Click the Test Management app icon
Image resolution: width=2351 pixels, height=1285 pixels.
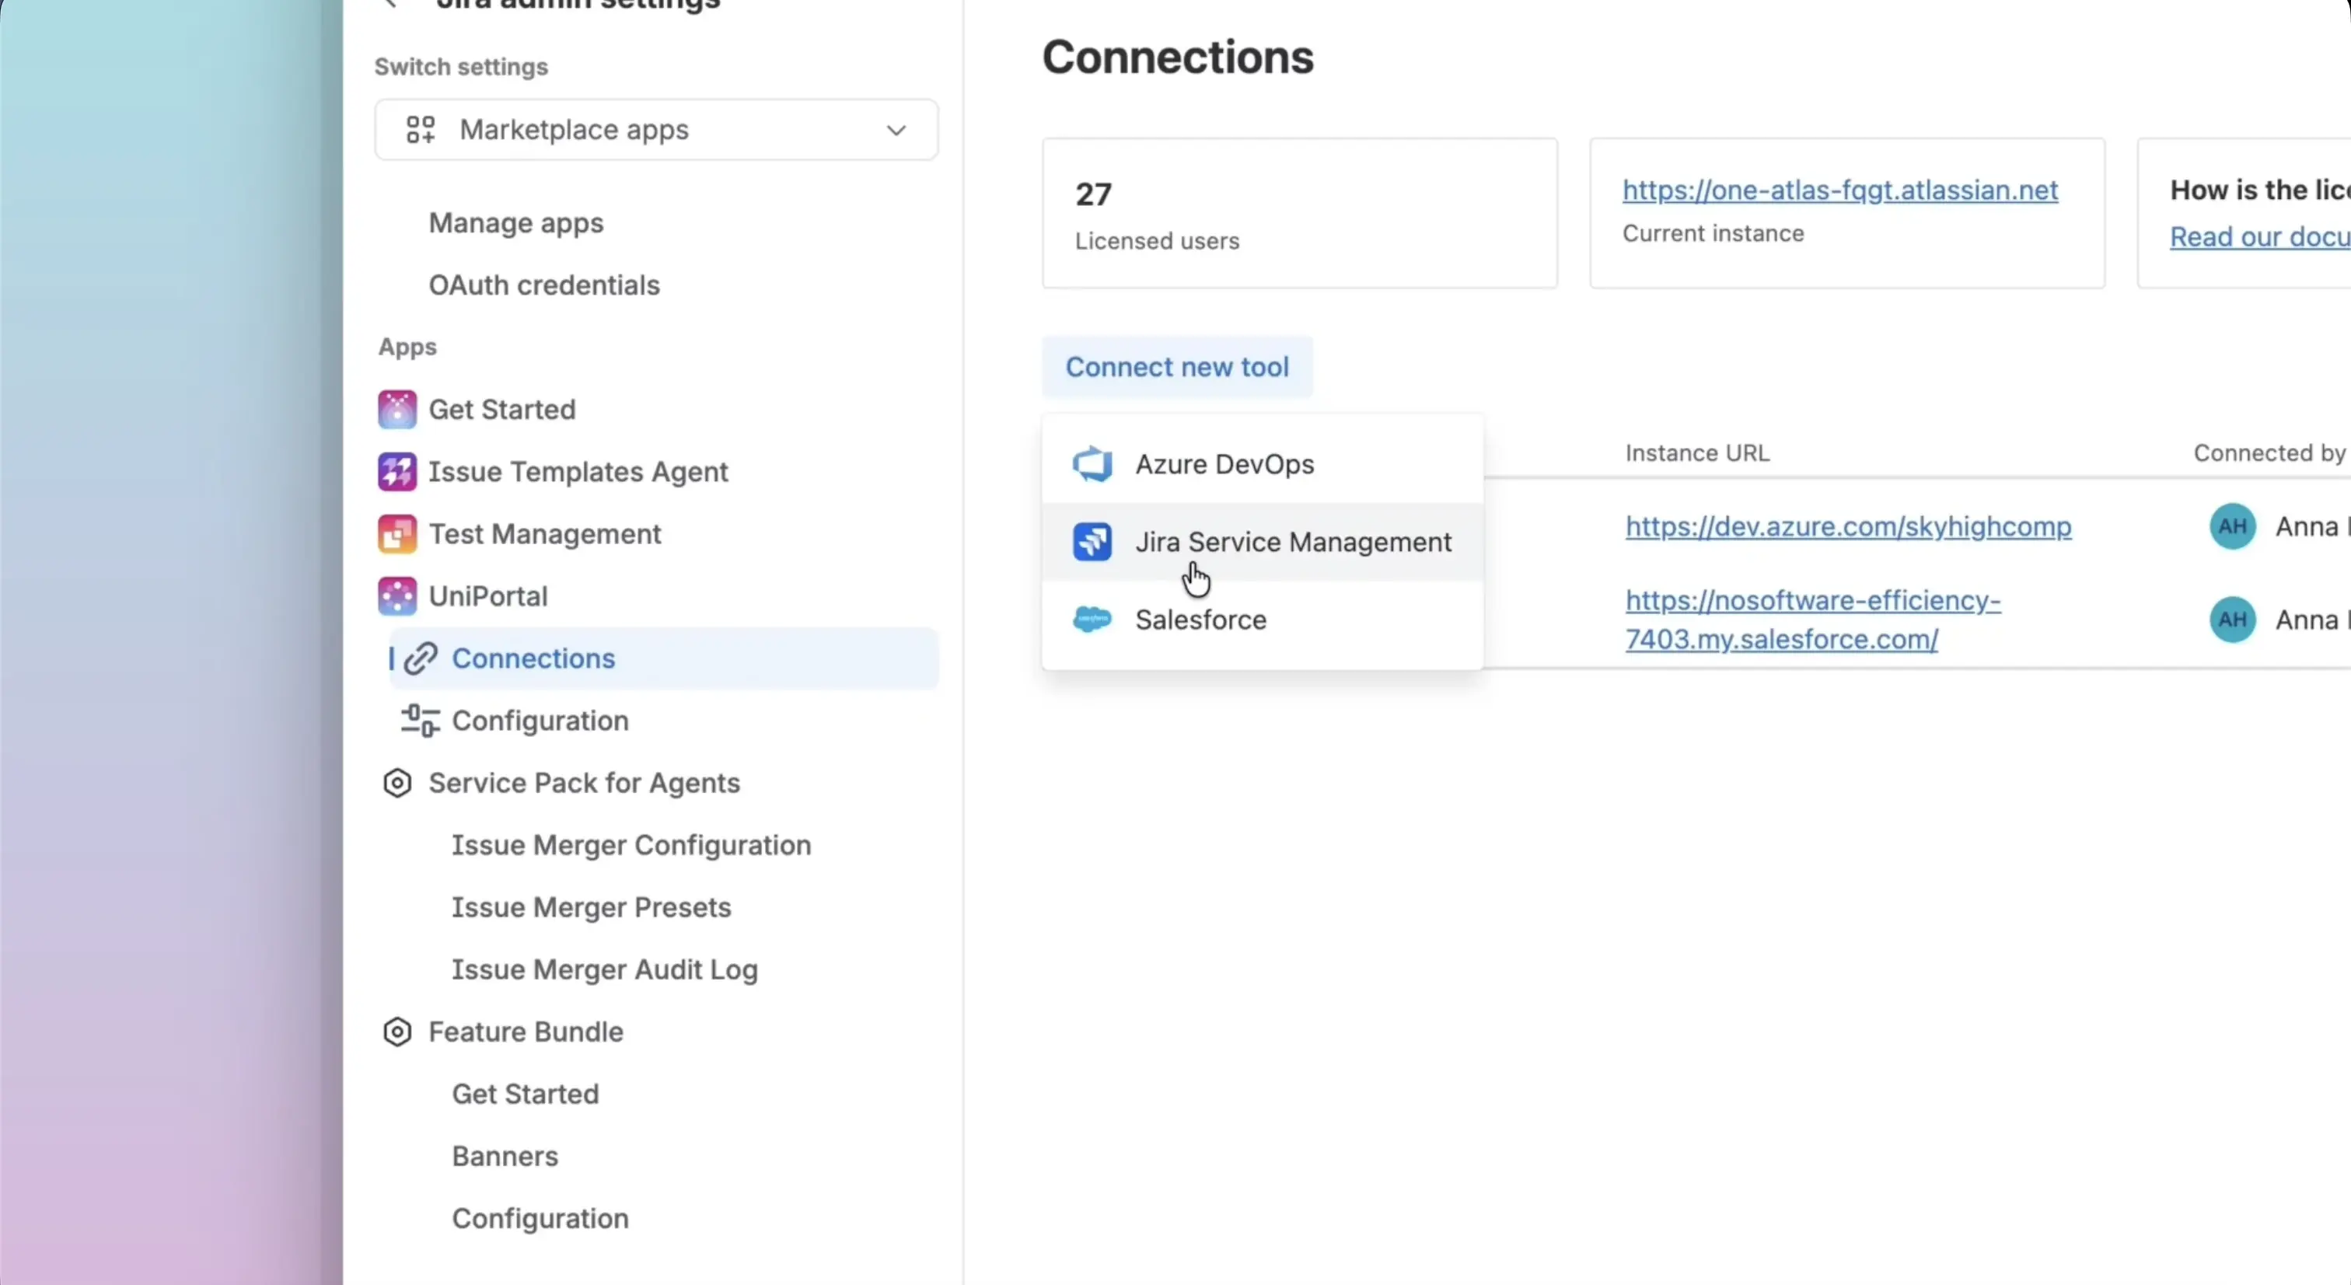pyautogui.click(x=397, y=534)
